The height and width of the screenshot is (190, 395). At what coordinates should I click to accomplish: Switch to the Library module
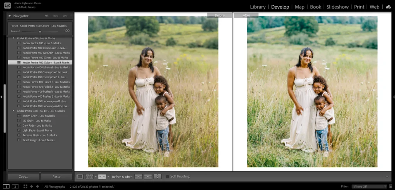point(258,7)
